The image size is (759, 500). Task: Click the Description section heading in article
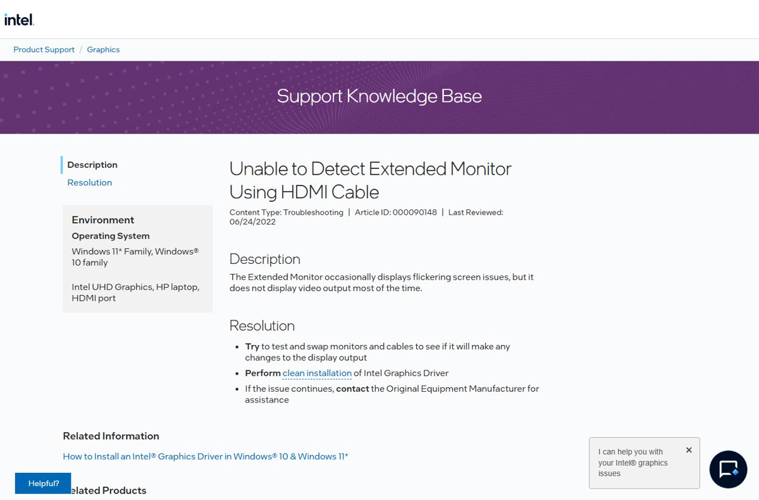click(264, 259)
